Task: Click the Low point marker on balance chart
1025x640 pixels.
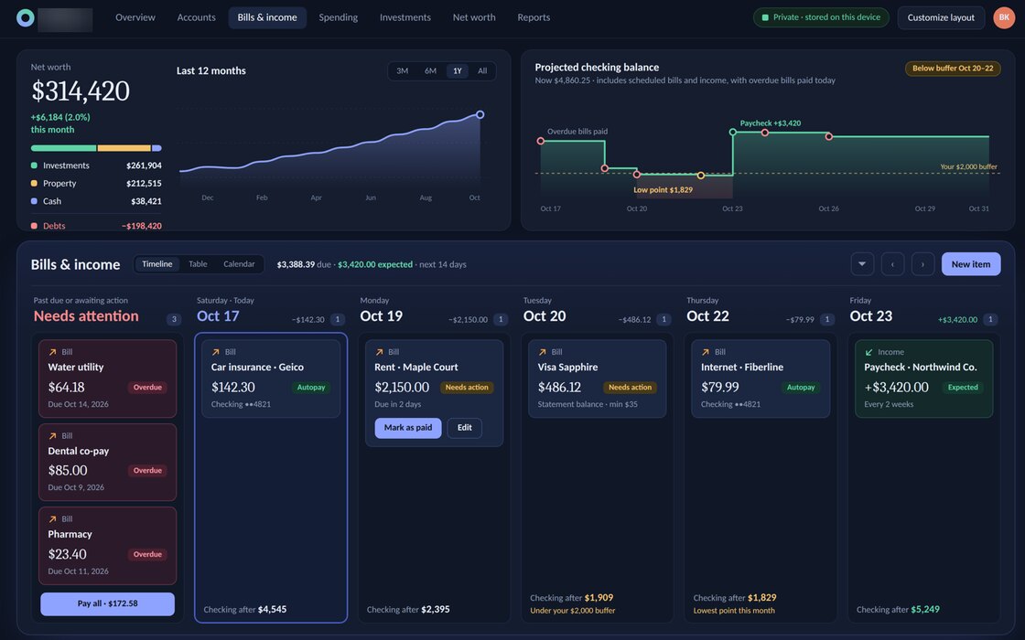Action: tap(701, 175)
